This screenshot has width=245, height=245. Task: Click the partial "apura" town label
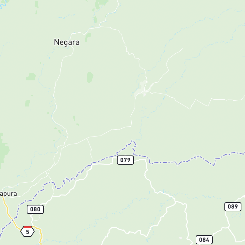point(8,194)
